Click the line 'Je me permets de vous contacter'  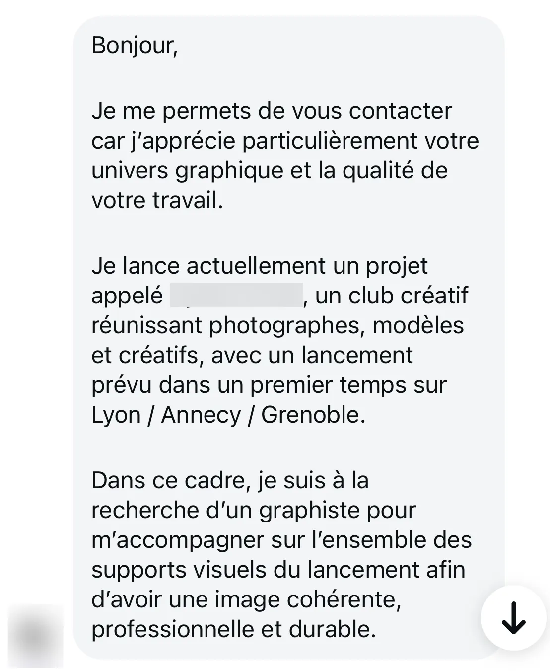click(272, 111)
